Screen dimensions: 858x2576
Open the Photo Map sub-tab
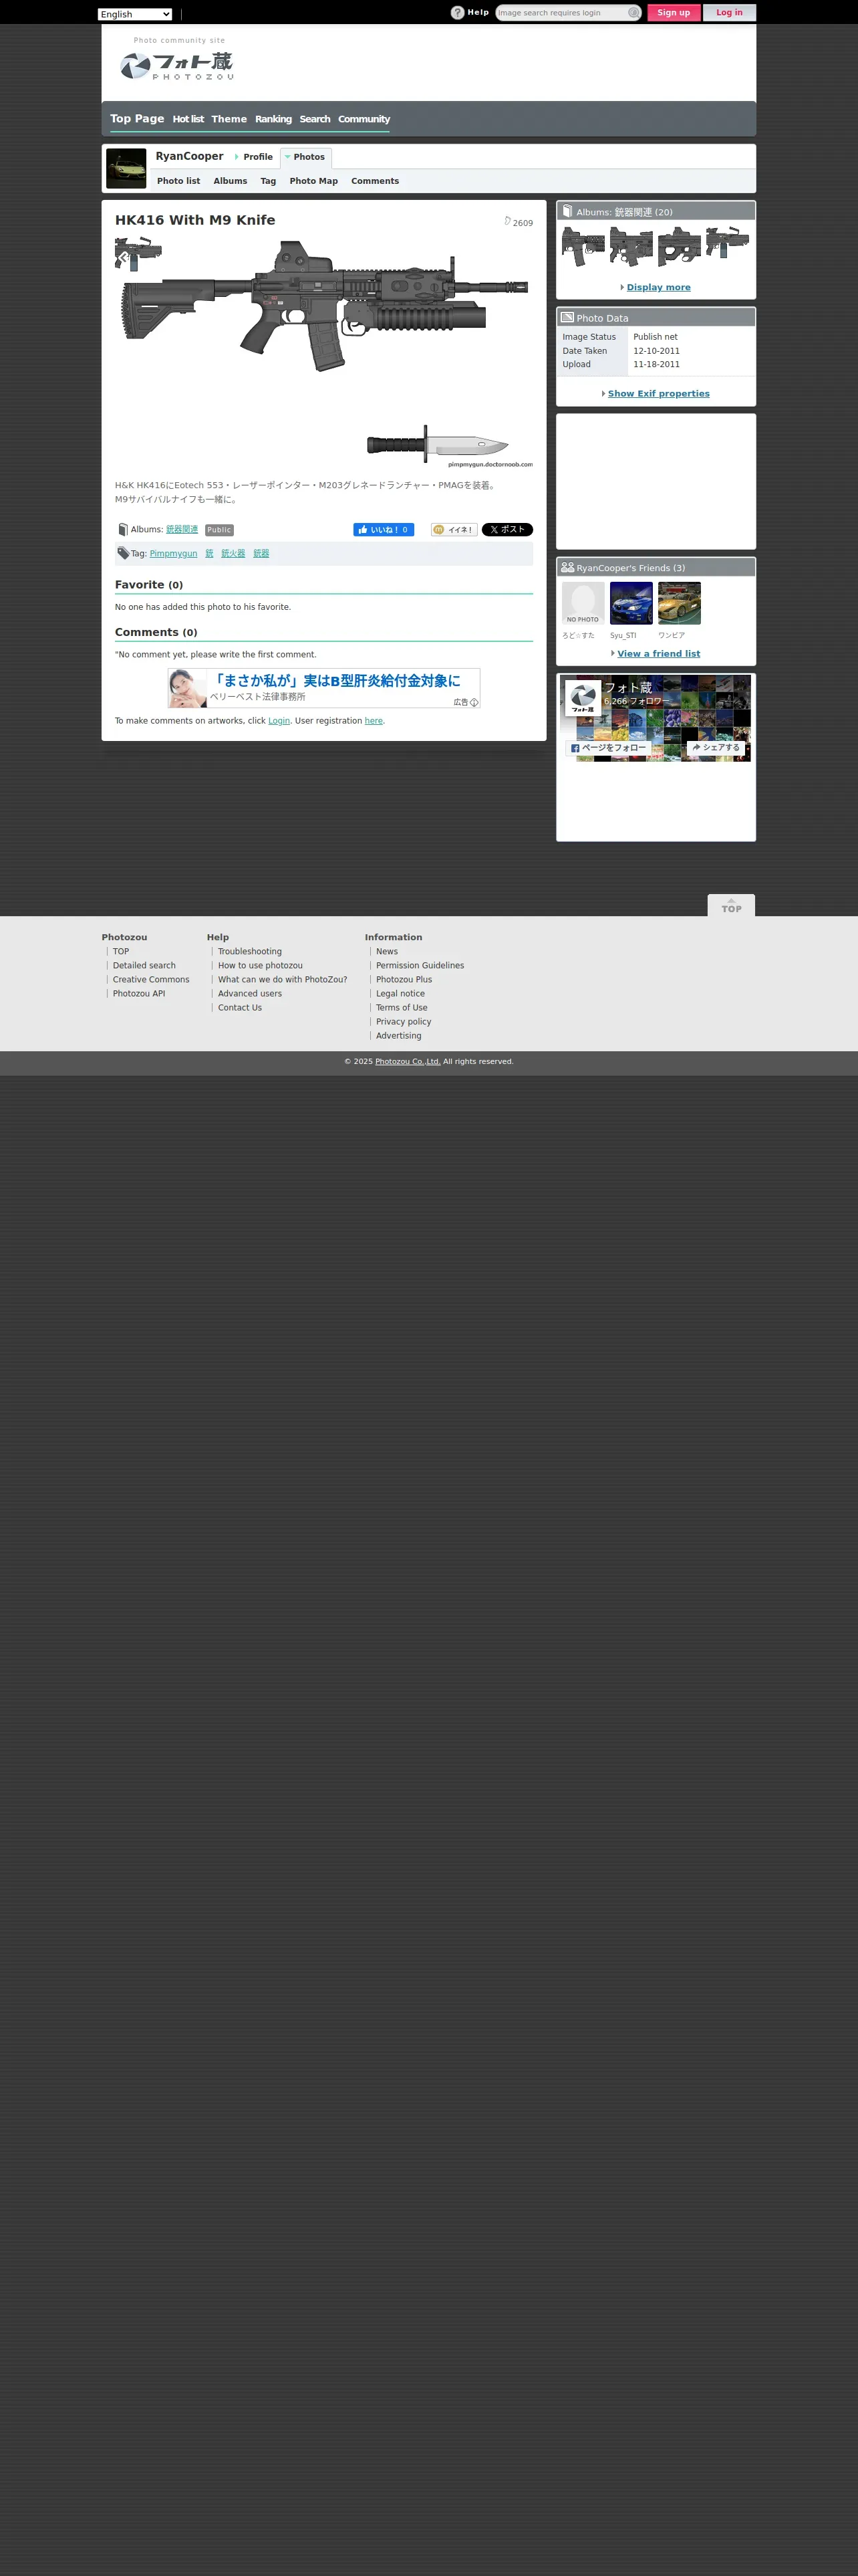click(x=313, y=181)
